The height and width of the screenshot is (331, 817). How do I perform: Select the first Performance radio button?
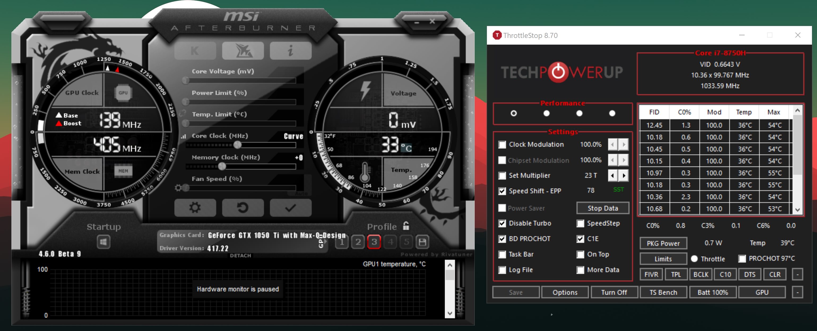(513, 113)
